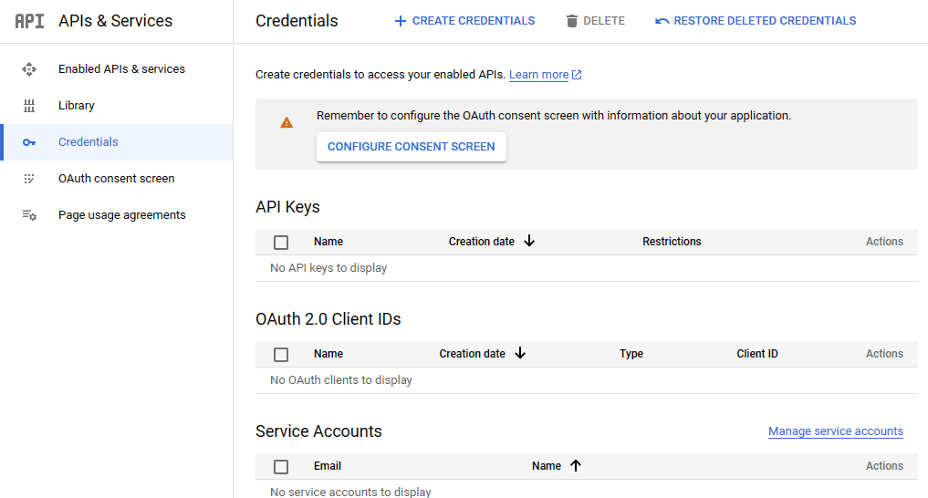Open Manage service accounts link
The height and width of the screenshot is (498, 928).
tap(836, 431)
